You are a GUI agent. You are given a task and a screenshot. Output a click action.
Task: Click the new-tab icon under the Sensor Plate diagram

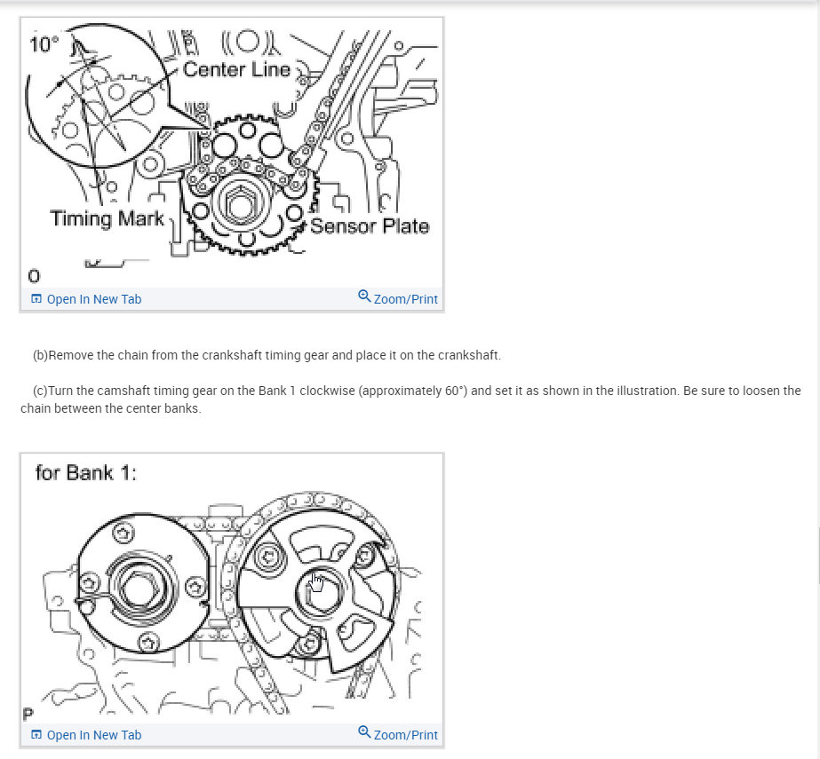(36, 299)
